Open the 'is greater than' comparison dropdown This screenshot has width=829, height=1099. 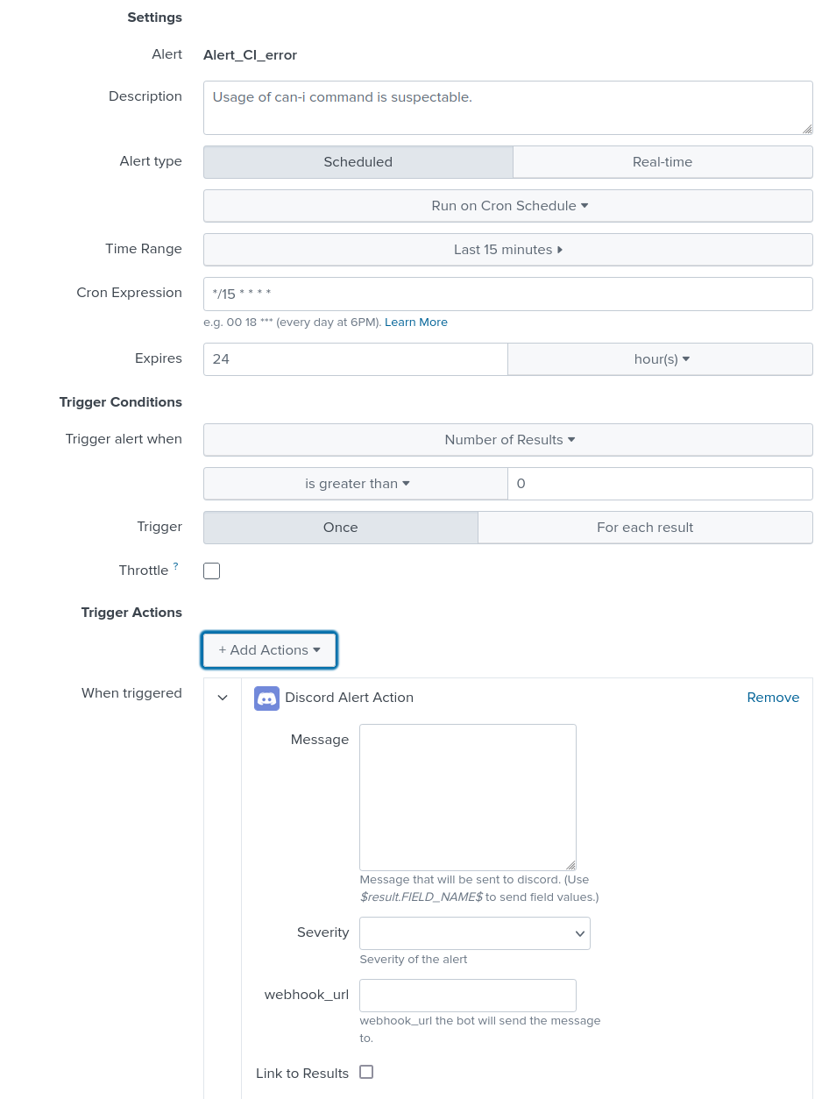pyautogui.click(x=356, y=483)
